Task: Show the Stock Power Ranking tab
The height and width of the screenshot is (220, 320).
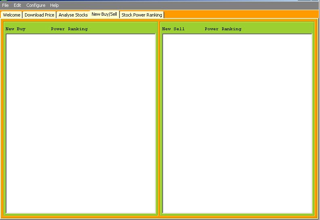Action: 142,15
